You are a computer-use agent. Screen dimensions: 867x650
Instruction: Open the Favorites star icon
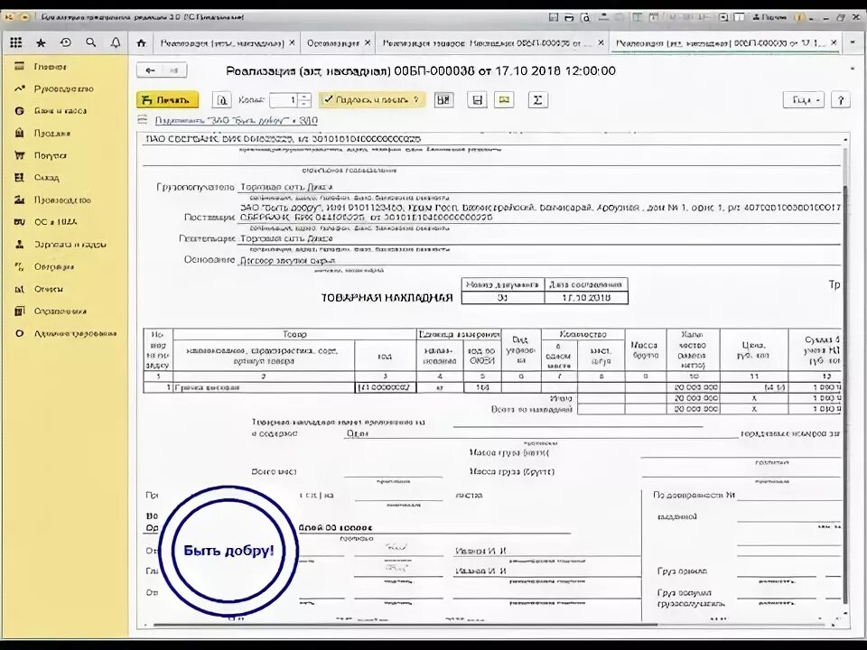pyautogui.click(x=41, y=42)
